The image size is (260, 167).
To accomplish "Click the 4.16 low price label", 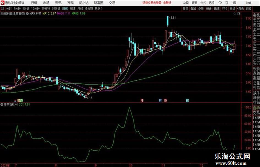I will [89, 98].
